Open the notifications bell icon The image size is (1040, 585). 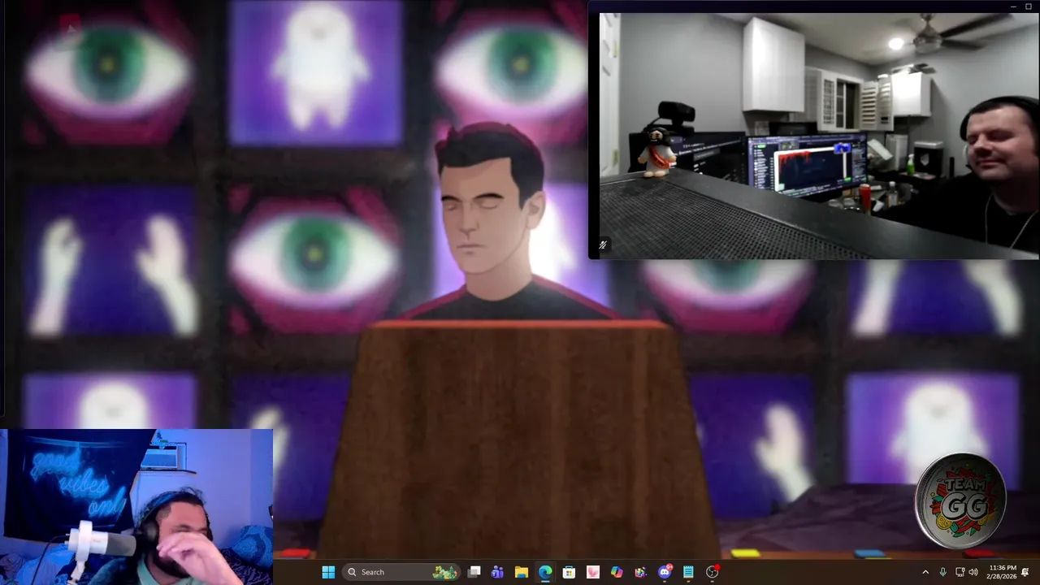pyautogui.click(x=1025, y=572)
